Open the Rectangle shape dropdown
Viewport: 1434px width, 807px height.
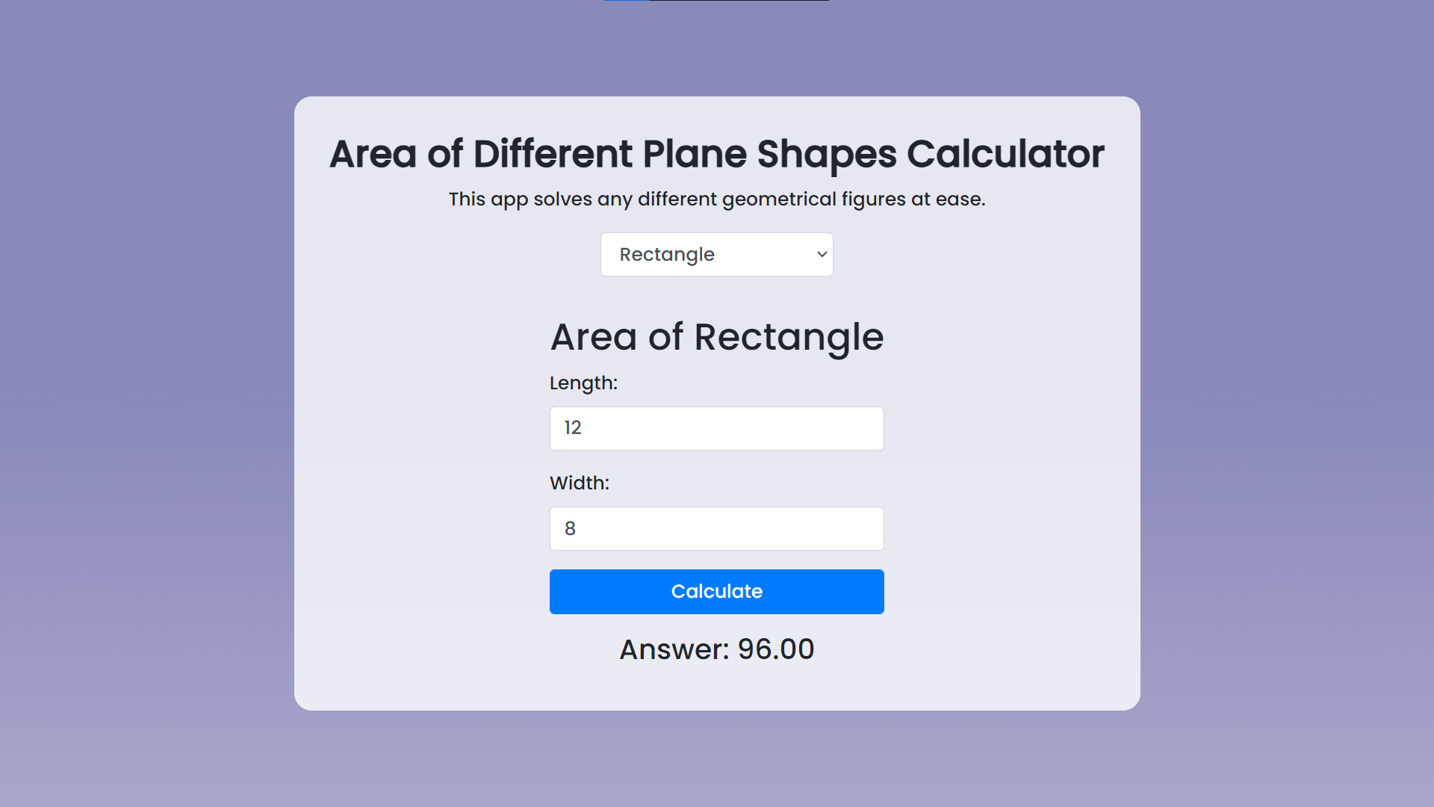716,255
